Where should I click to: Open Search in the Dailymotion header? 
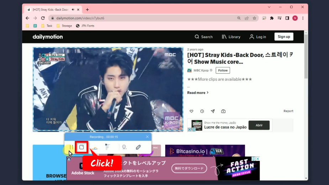click(x=204, y=37)
